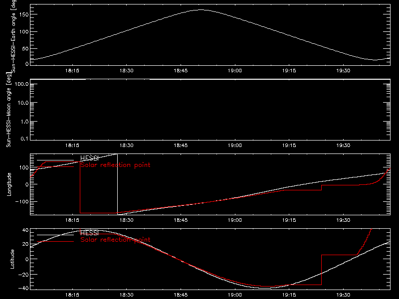
Task: Click the HESSI legend label in the Latitude plot
Action: [x=89, y=233]
